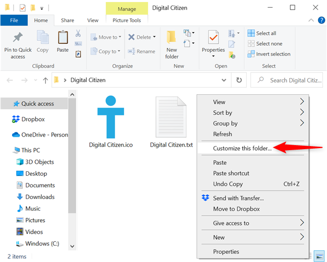Click the Rename button
Screen dimensions: 327x262
click(x=141, y=51)
